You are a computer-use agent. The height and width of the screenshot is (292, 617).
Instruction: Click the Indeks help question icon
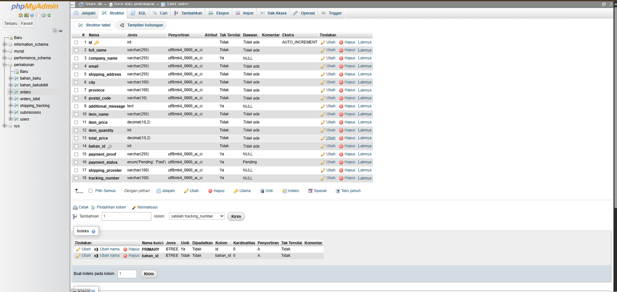tap(93, 231)
